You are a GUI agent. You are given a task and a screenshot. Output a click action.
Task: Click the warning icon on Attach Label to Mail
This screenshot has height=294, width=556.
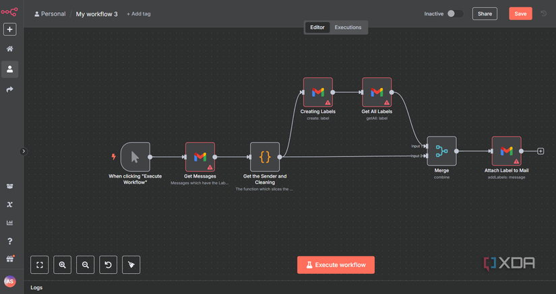pyautogui.click(x=516, y=161)
